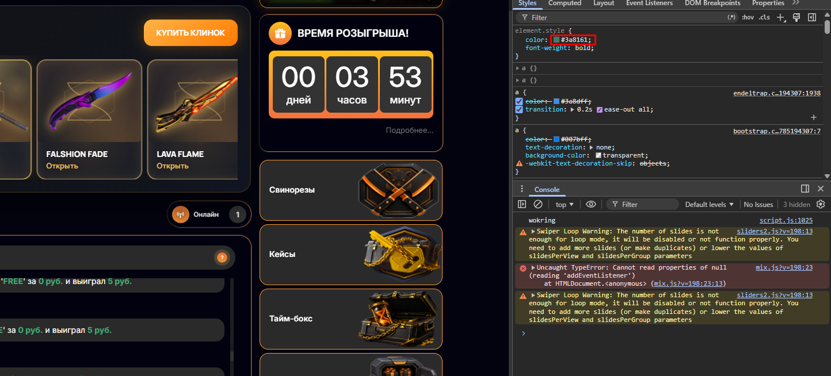Open the mix.js?v=198:23:13 stack trace link
831x376 pixels.
click(689, 283)
